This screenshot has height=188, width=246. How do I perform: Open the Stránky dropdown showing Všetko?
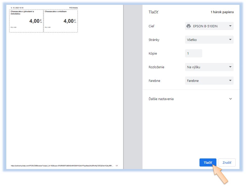click(209, 40)
